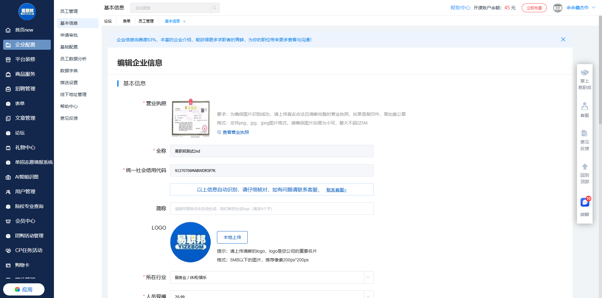
Task: Click the search magnifier icon
Action: point(214,8)
